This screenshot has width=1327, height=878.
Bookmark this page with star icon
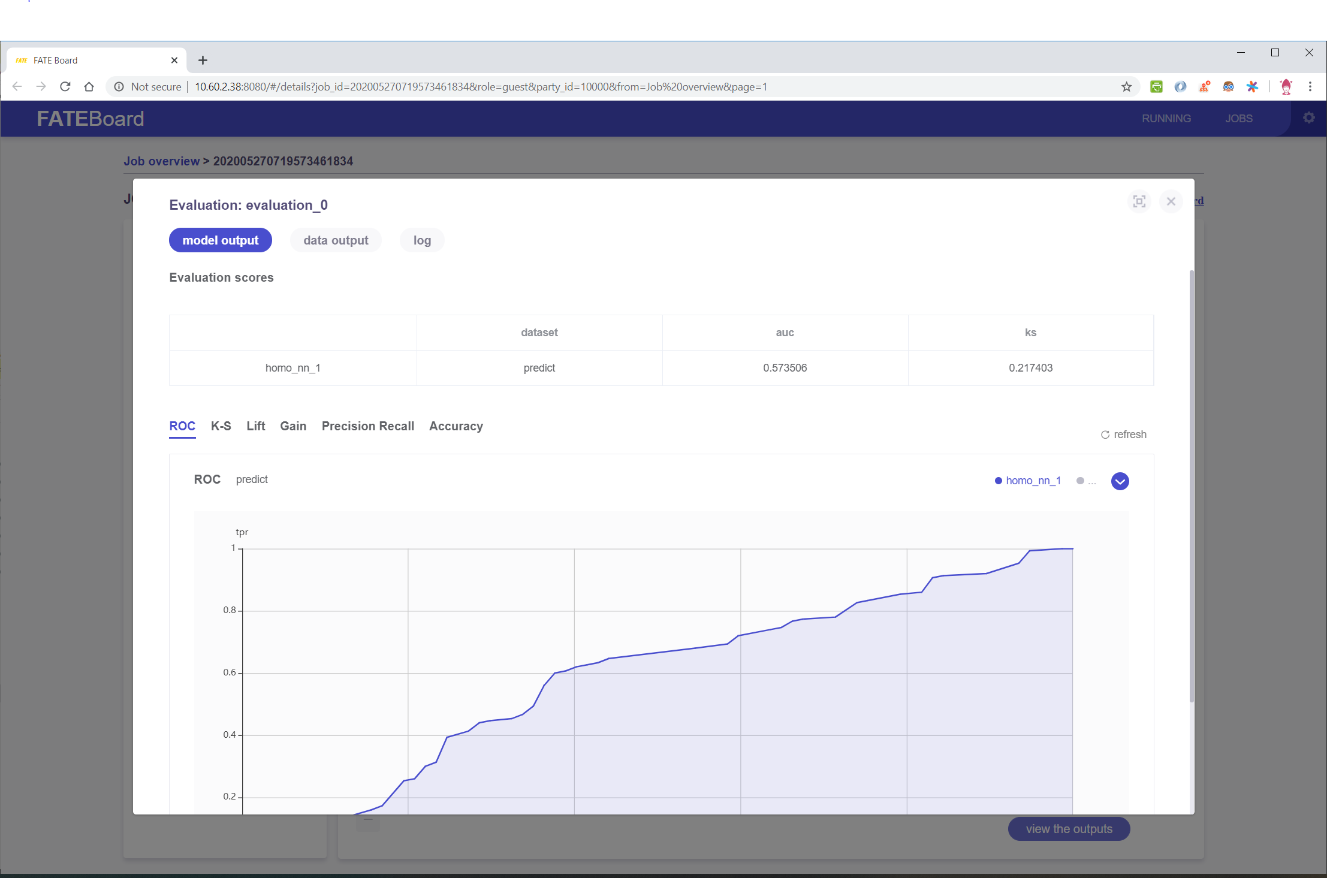[1126, 87]
